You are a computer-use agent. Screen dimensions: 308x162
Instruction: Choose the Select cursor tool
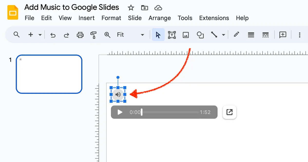click(x=158, y=35)
